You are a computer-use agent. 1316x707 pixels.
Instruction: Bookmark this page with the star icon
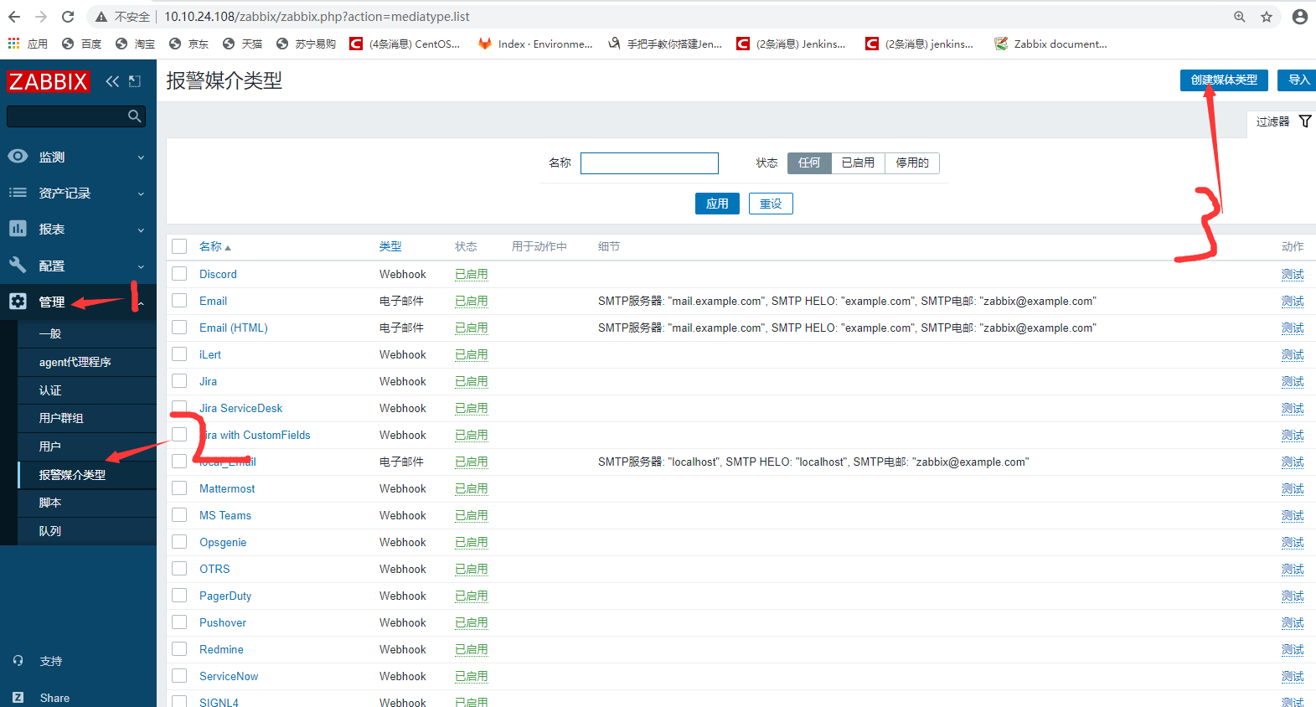coord(1267,17)
